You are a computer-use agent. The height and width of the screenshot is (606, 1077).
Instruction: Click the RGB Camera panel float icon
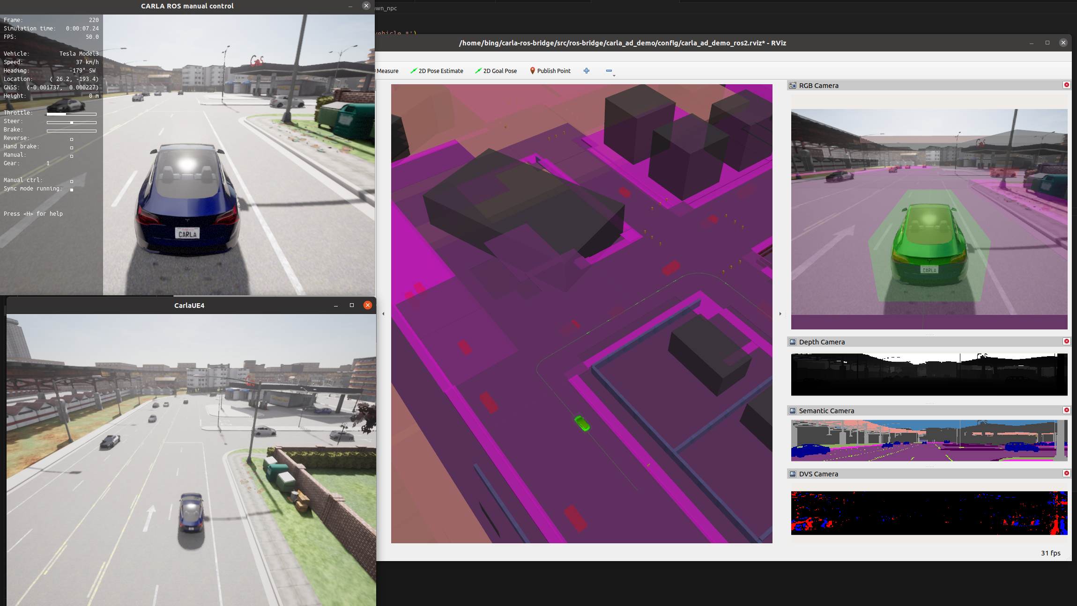click(x=793, y=86)
